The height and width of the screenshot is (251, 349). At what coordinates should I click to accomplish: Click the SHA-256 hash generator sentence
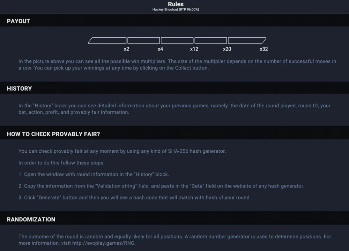[x=122, y=151]
